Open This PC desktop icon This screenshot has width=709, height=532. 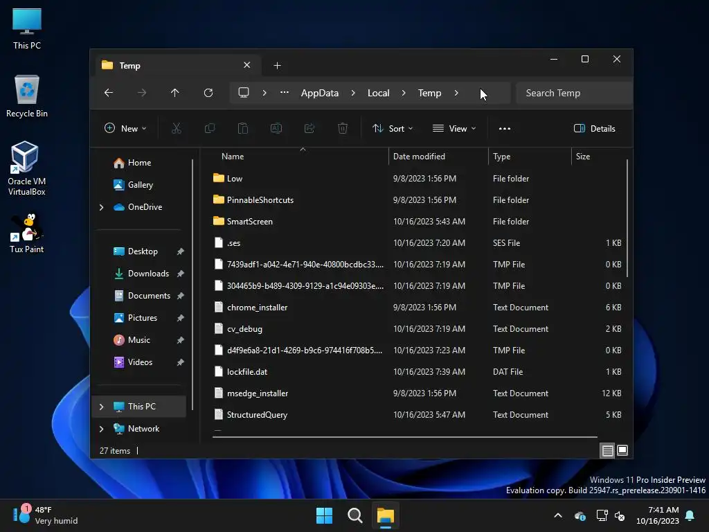(27, 29)
